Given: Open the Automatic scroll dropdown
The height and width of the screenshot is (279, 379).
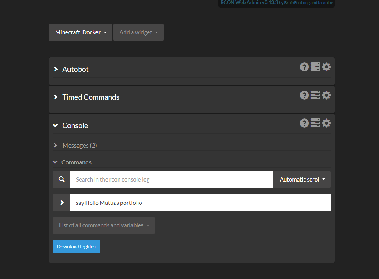Looking at the screenshot, I should [x=302, y=180].
